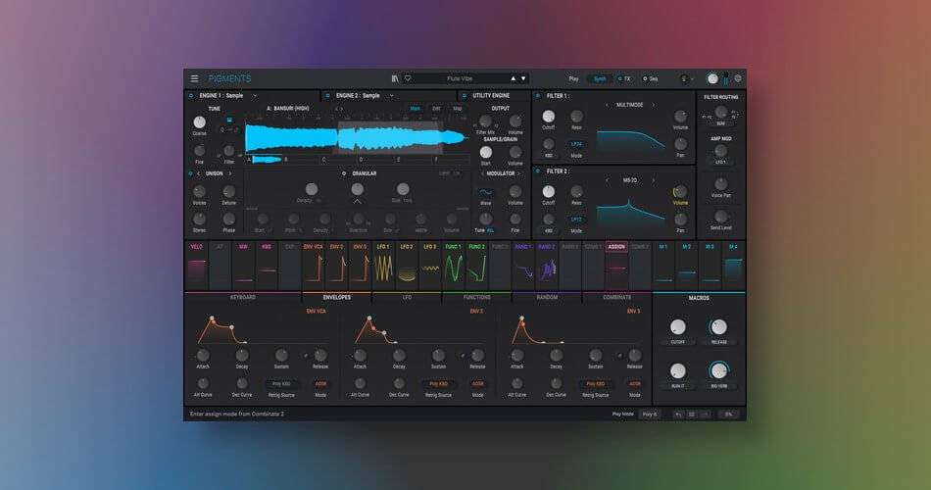This screenshot has height=490, width=931.
Task: Open the history list icon in status bar
Action: coord(691,414)
